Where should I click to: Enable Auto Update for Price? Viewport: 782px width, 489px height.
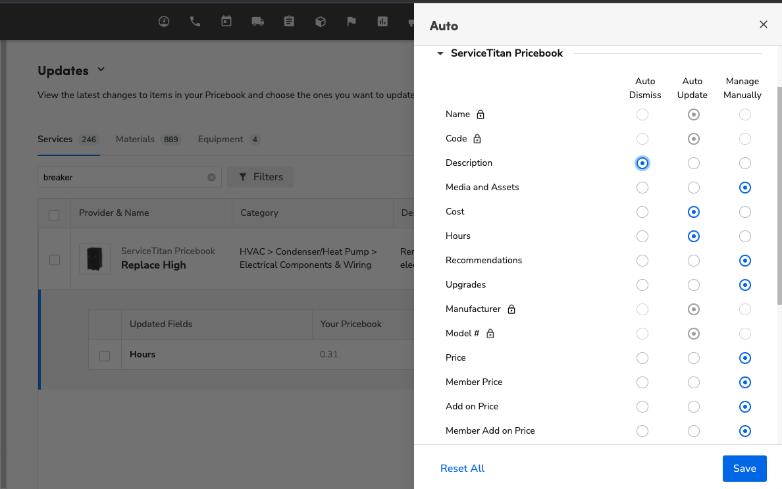pos(693,358)
